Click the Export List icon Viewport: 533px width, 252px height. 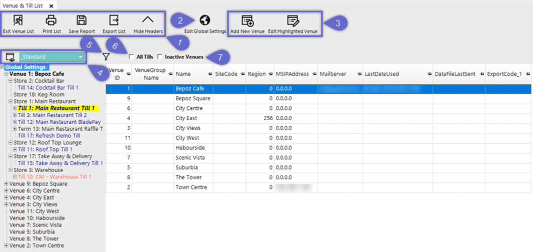tap(114, 20)
